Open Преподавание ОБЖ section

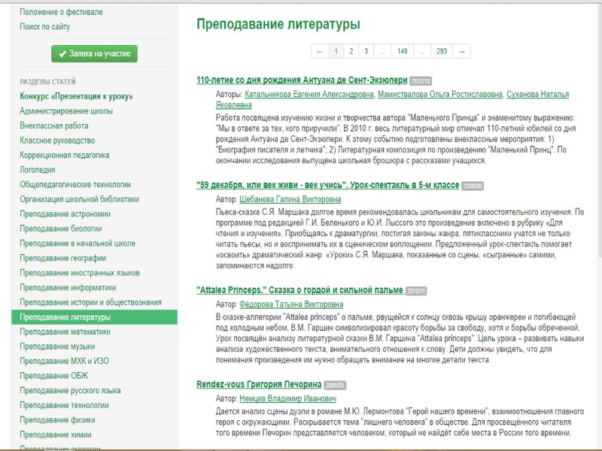pyautogui.click(x=53, y=376)
